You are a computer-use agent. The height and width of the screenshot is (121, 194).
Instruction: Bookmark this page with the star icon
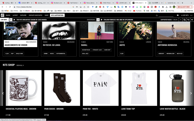pyautogui.click(x=88, y=7)
